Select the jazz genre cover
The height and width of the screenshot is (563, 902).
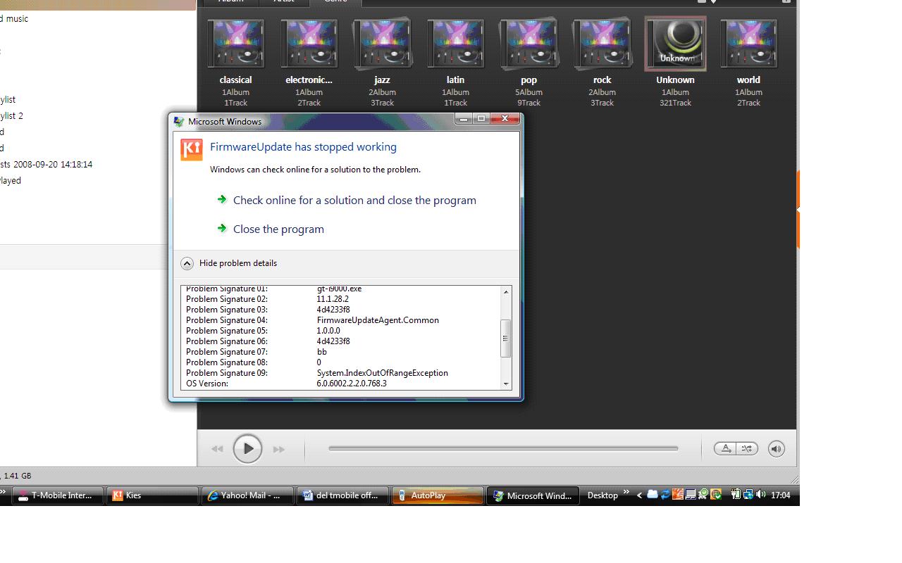(383, 44)
